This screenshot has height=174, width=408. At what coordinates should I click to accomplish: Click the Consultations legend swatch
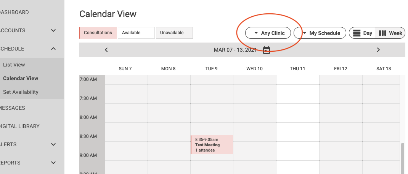(x=98, y=33)
